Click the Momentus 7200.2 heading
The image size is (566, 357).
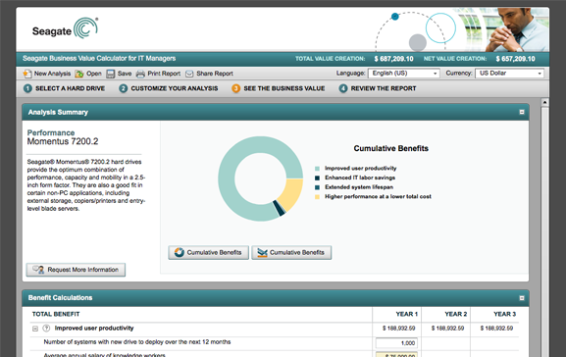pos(63,141)
